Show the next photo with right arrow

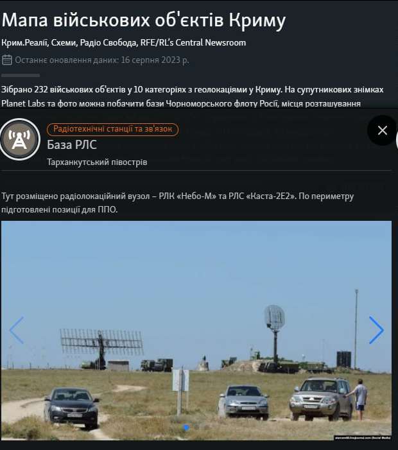(x=376, y=330)
